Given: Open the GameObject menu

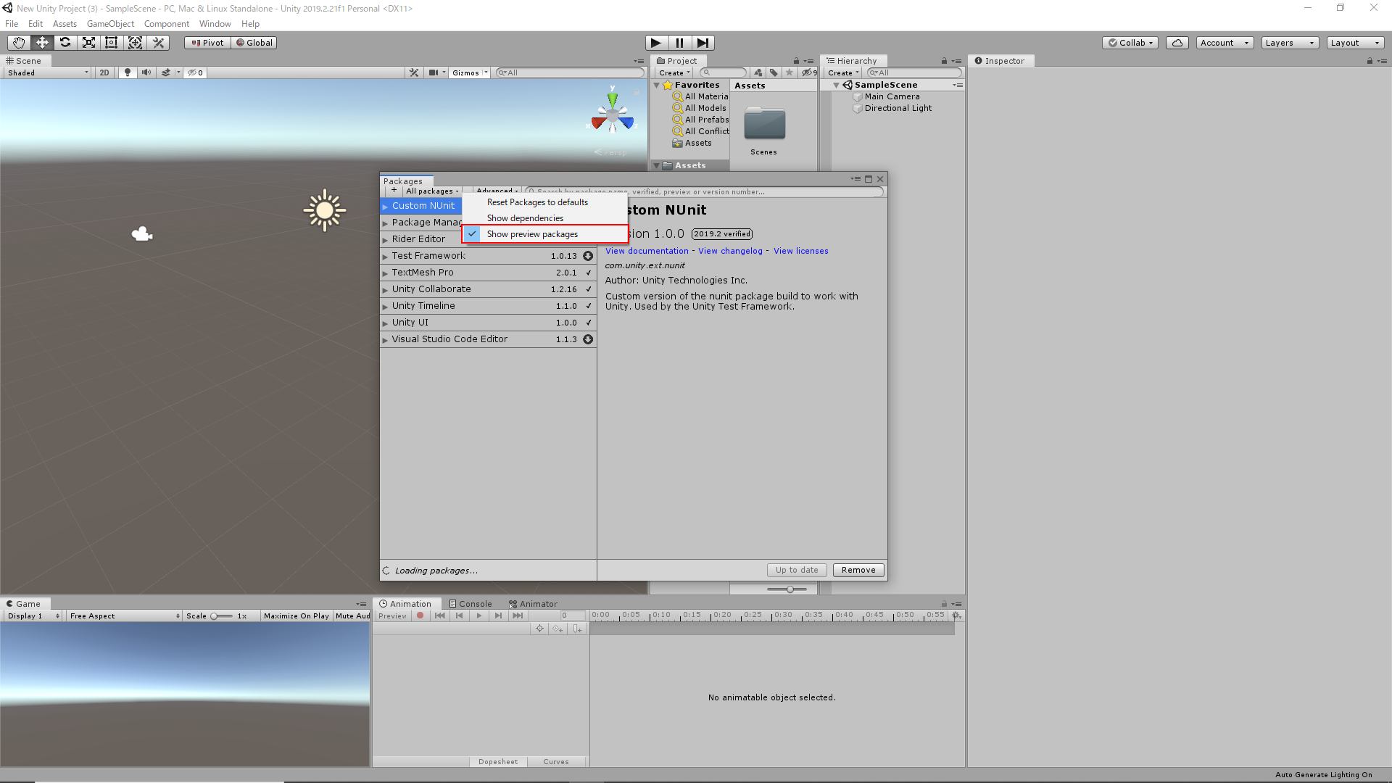Looking at the screenshot, I should tap(110, 24).
